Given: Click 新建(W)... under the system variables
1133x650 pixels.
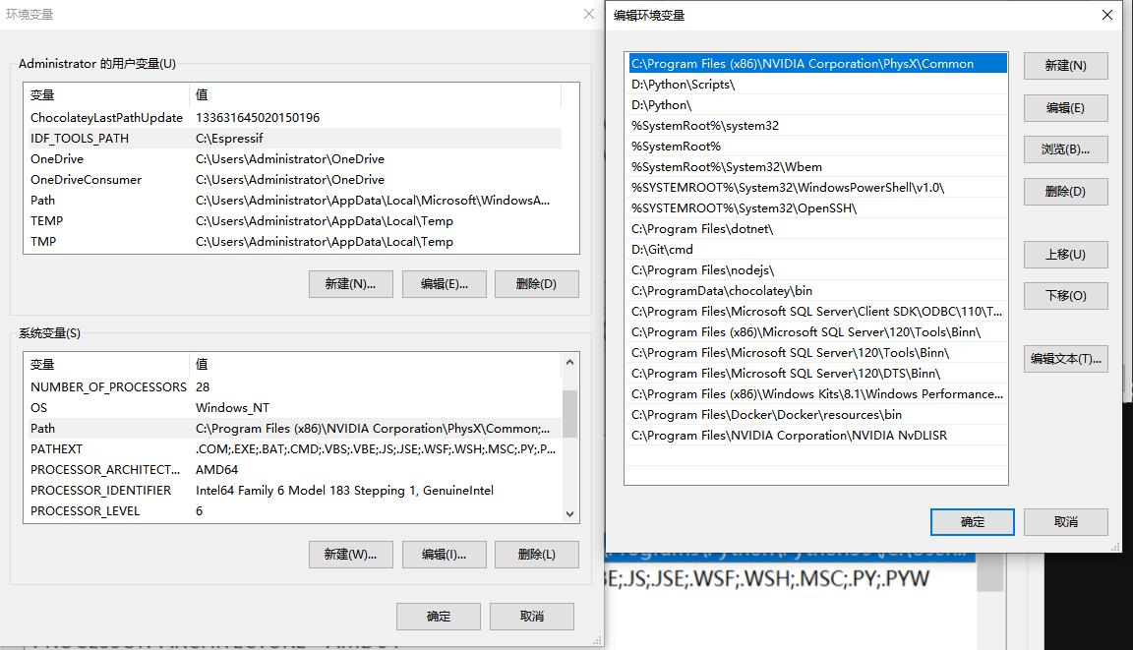Looking at the screenshot, I should [350, 555].
